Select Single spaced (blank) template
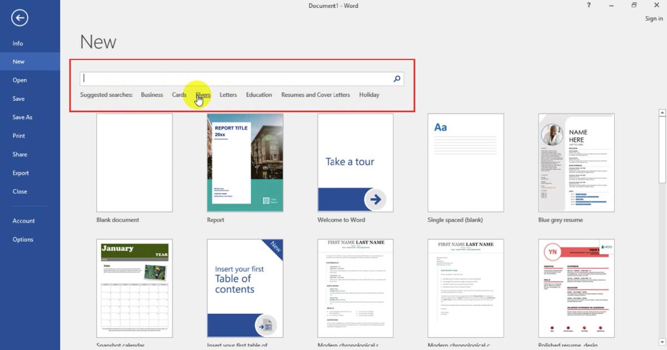Screen dimensions: 667x350 (466, 163)
